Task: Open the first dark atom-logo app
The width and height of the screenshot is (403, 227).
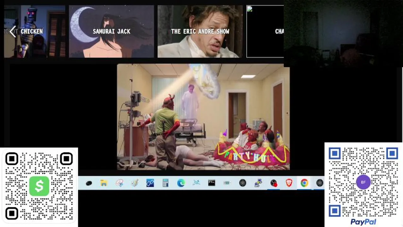Action: click(x=242, y=183)
